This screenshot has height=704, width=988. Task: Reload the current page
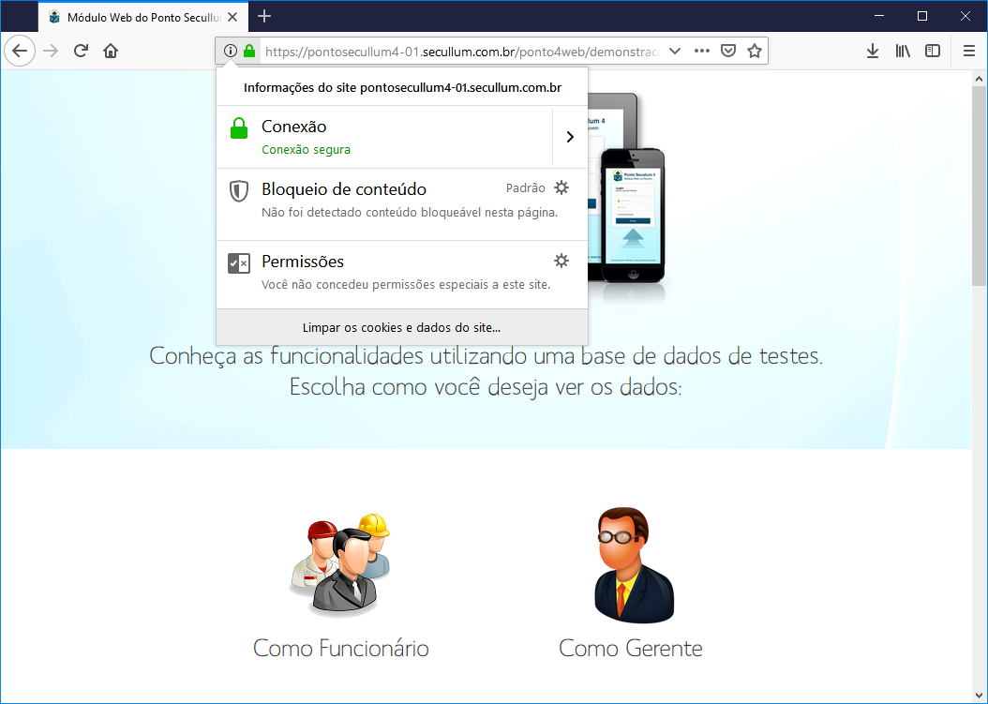(x=81, y=51)
